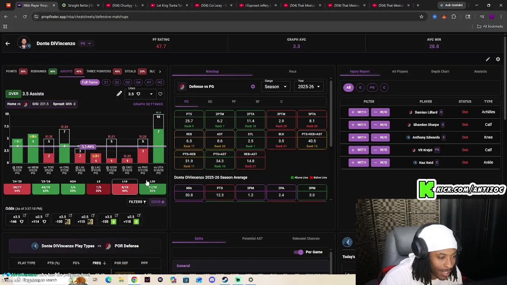Favorite the 3.5 assists line with heart icon

point(160,94)
